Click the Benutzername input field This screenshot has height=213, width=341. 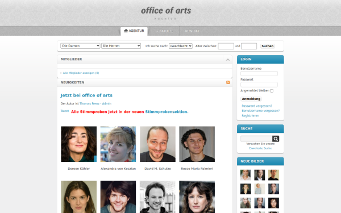coord(259,73)
